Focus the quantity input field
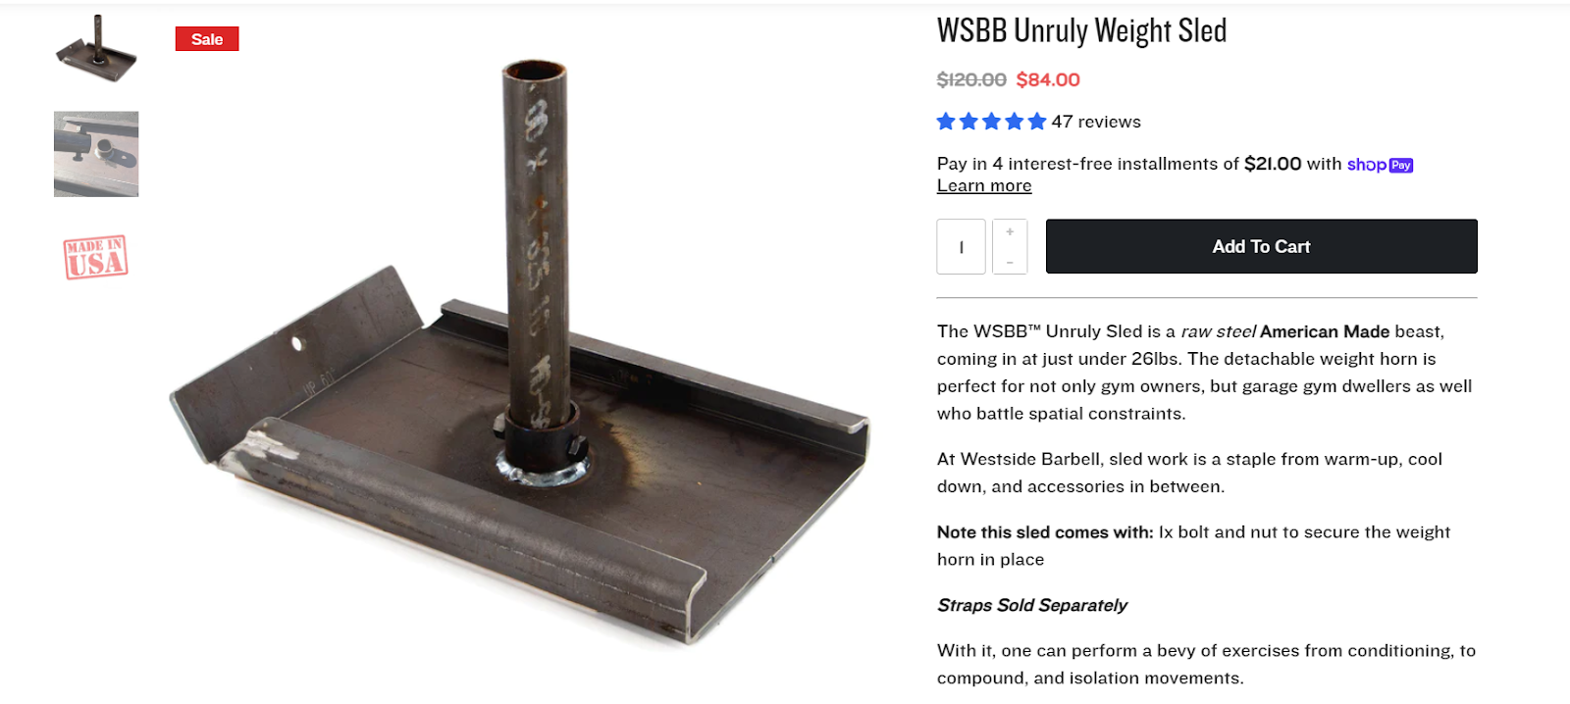 [x=962, y=247]
